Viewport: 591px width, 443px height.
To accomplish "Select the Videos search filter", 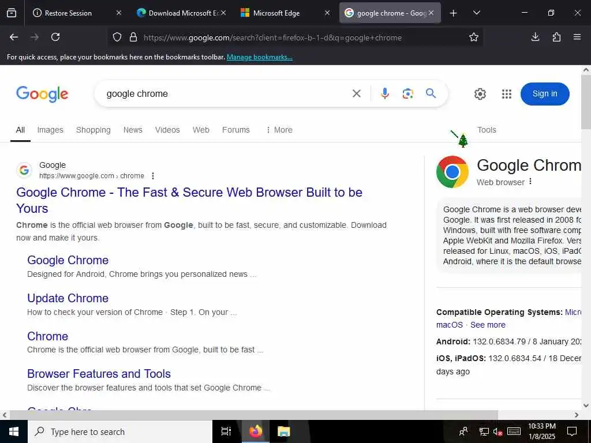I will [x=167, y=130].
